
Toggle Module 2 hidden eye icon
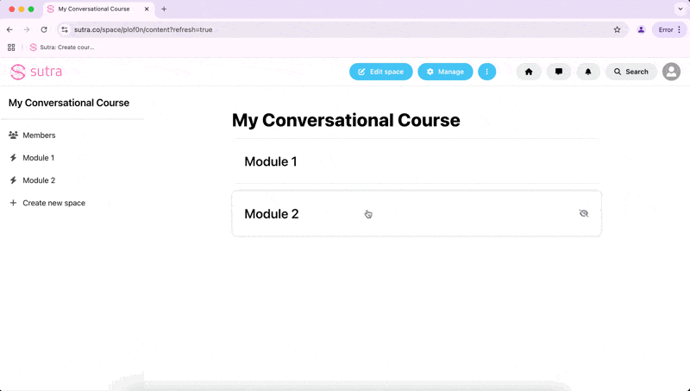coord(584,213)
